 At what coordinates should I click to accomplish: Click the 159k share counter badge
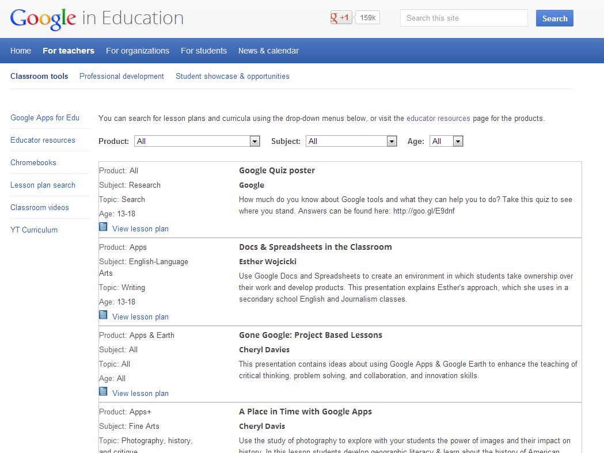click(367, 17)
